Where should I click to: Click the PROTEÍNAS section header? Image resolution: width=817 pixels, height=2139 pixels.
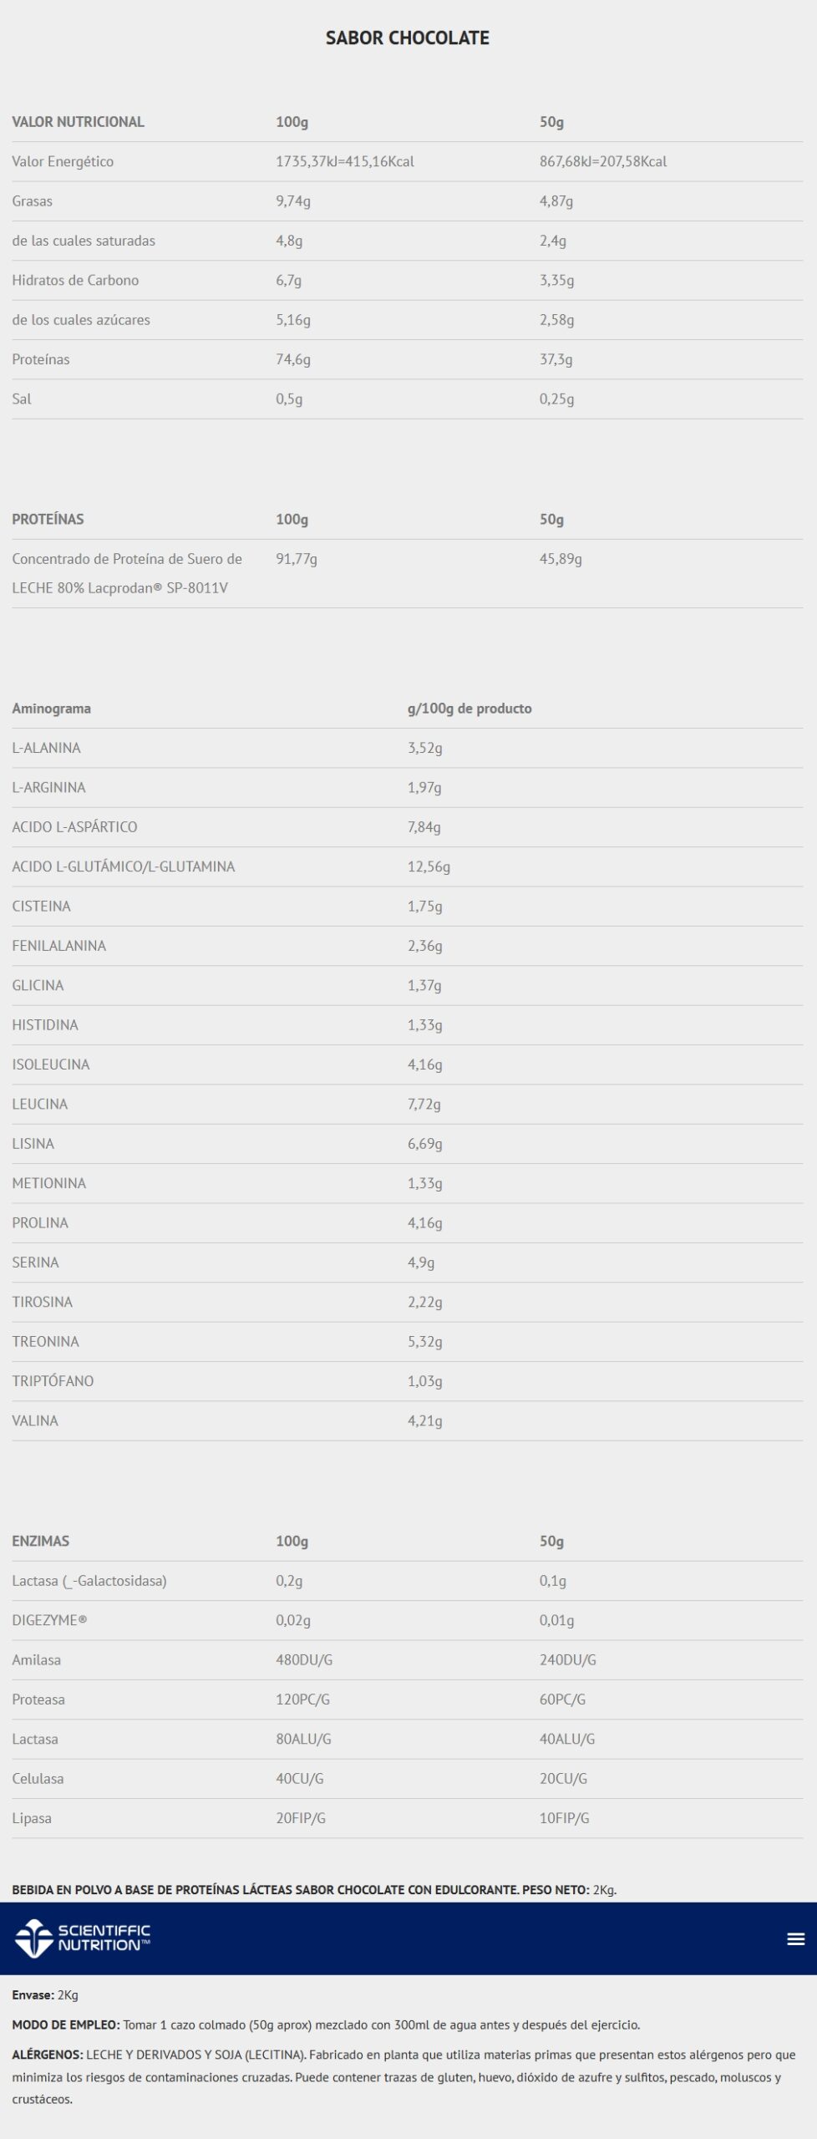coord(48,519)
